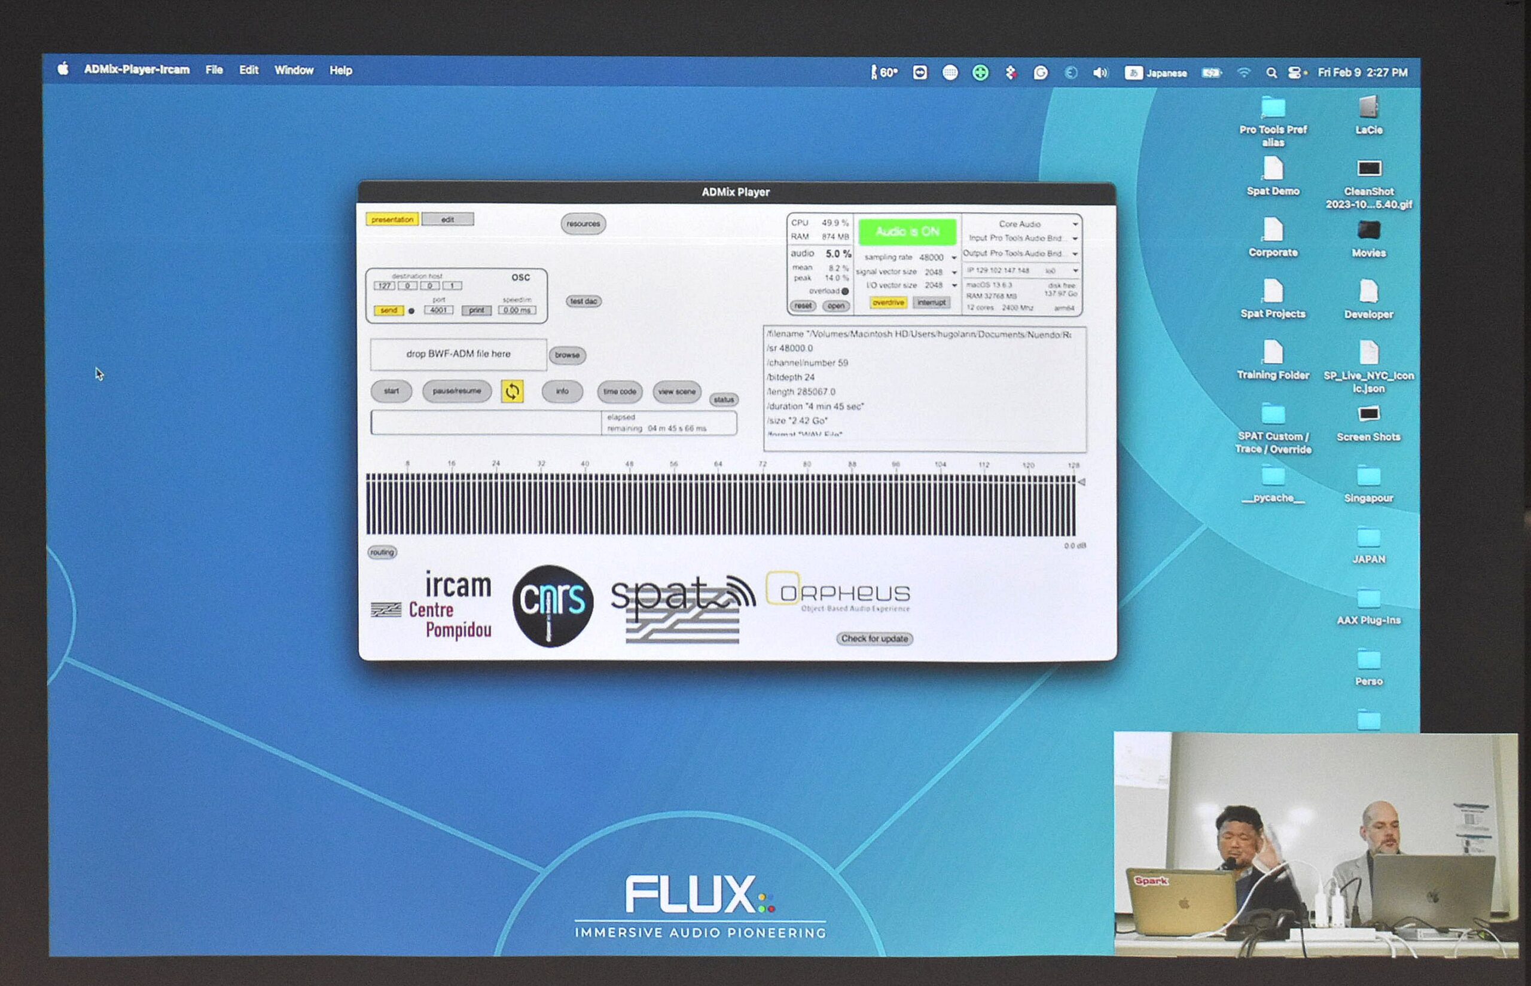This screenshot has height=986, width=1531.
Task: Open the ADMix-Player-Ircam app menu
Action: [137, 70]
